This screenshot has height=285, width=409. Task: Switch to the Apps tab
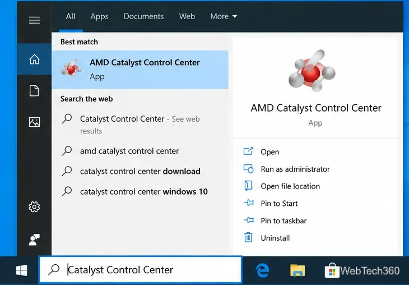[x=99, y=16]
